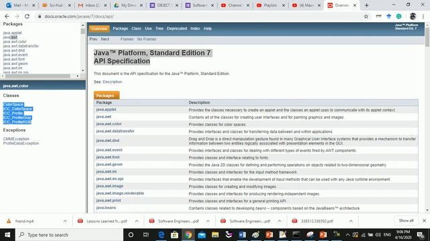Expand options for friend.mp4 download

65,221
